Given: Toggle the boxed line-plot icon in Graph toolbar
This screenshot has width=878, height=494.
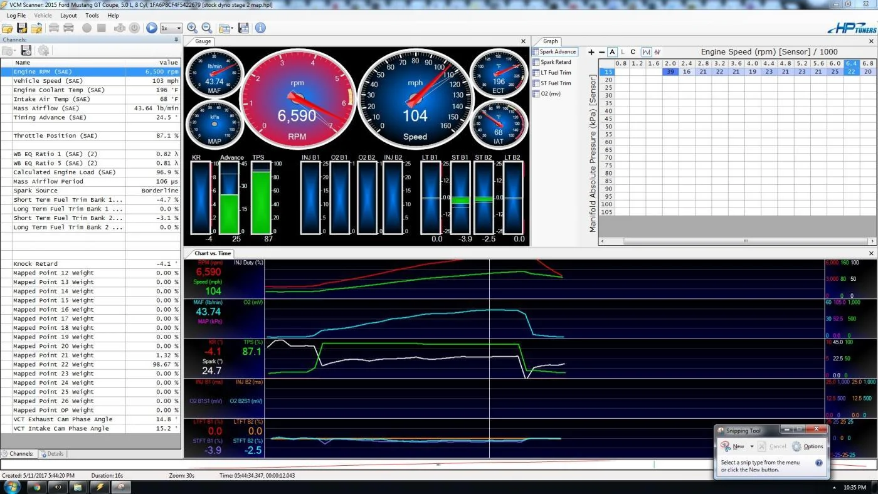Looking at the screenshot, I should (x=647, y=52).
